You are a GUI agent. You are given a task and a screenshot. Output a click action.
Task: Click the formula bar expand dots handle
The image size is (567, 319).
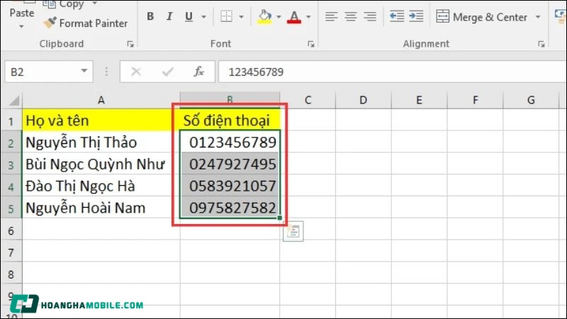(x=106, y=72)
